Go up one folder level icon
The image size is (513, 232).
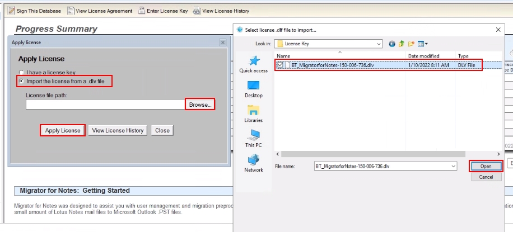(x=402, y=44)
